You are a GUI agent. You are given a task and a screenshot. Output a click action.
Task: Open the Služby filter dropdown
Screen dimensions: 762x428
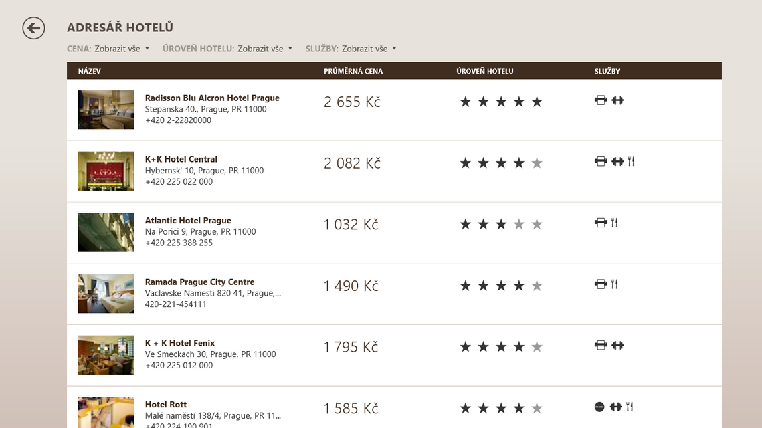click(x=351, y=49)
